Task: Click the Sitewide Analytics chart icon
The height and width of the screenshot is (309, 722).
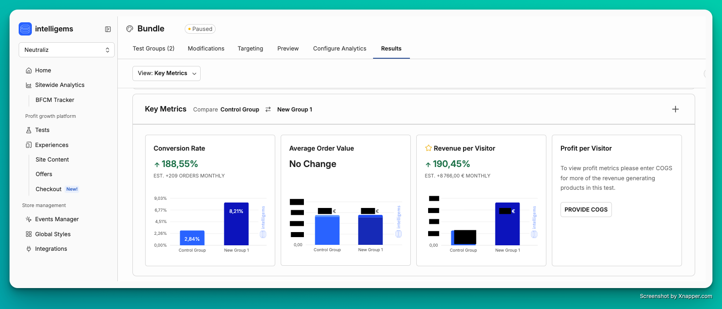Action: [29, 85]
